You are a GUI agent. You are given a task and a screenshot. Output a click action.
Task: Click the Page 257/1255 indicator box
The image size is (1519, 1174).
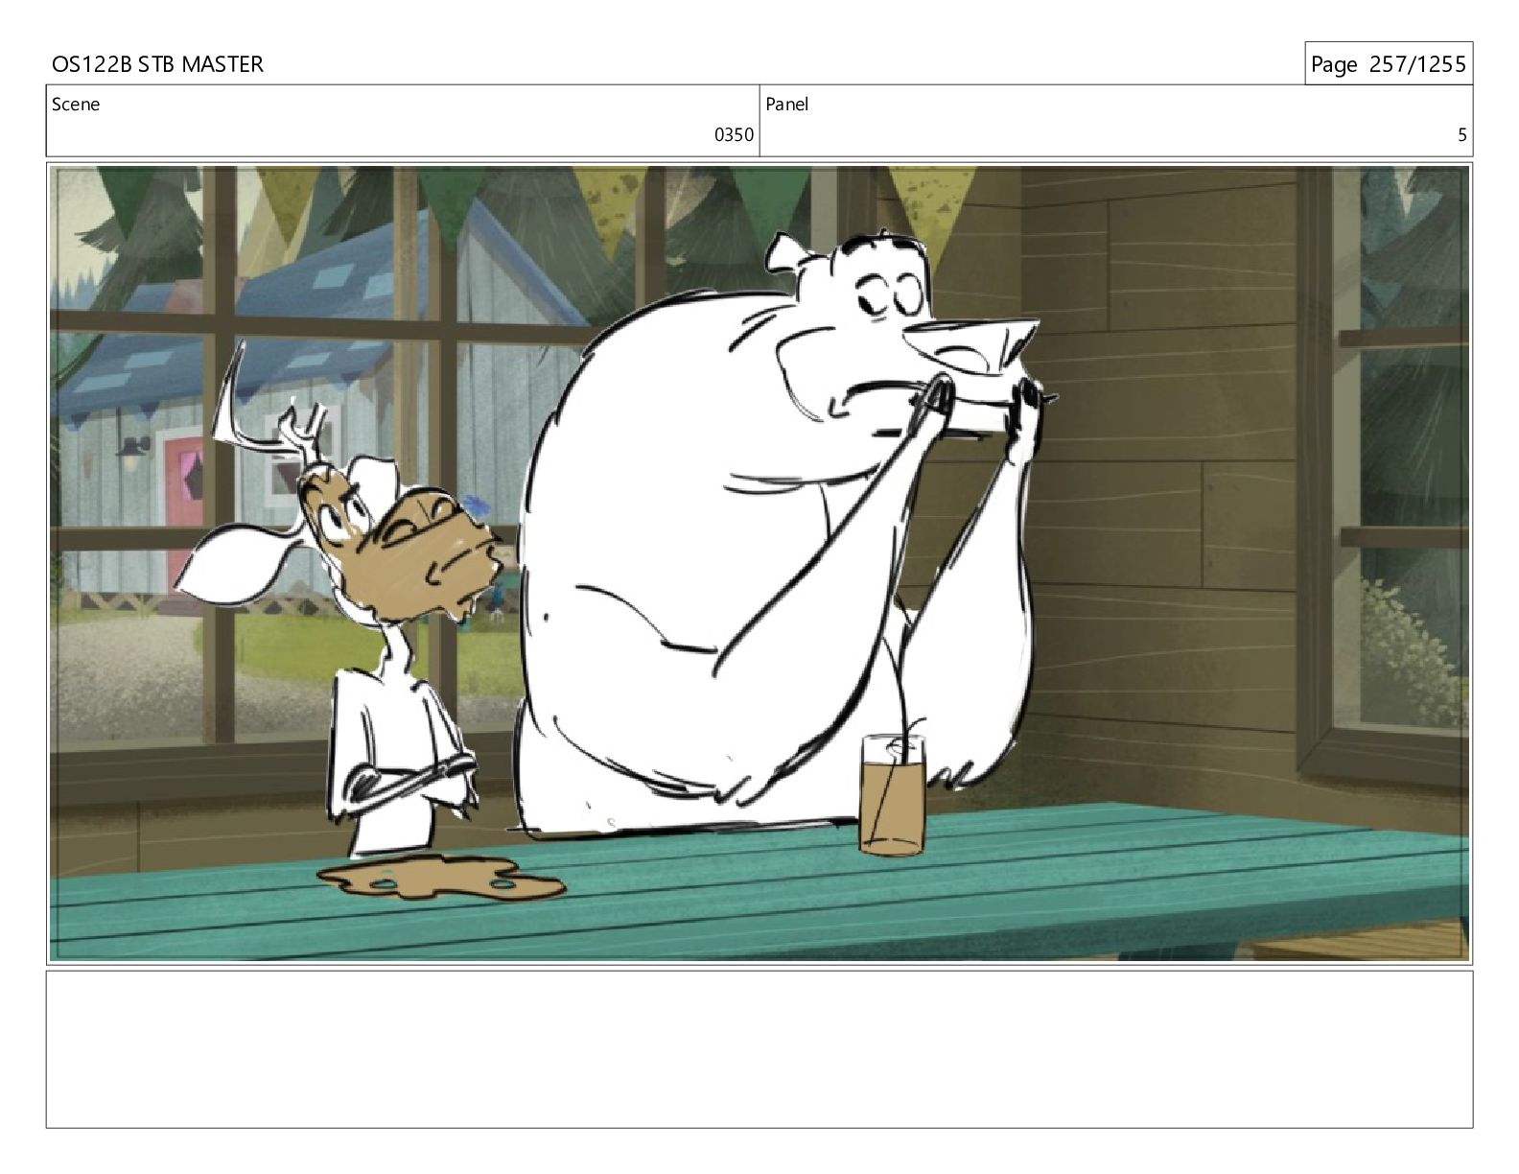pyautogui.click(x=1388, y=64)
